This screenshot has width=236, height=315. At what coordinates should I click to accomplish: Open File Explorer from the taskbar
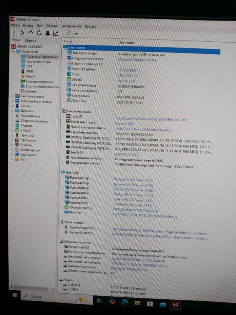(x=137, y=303)
